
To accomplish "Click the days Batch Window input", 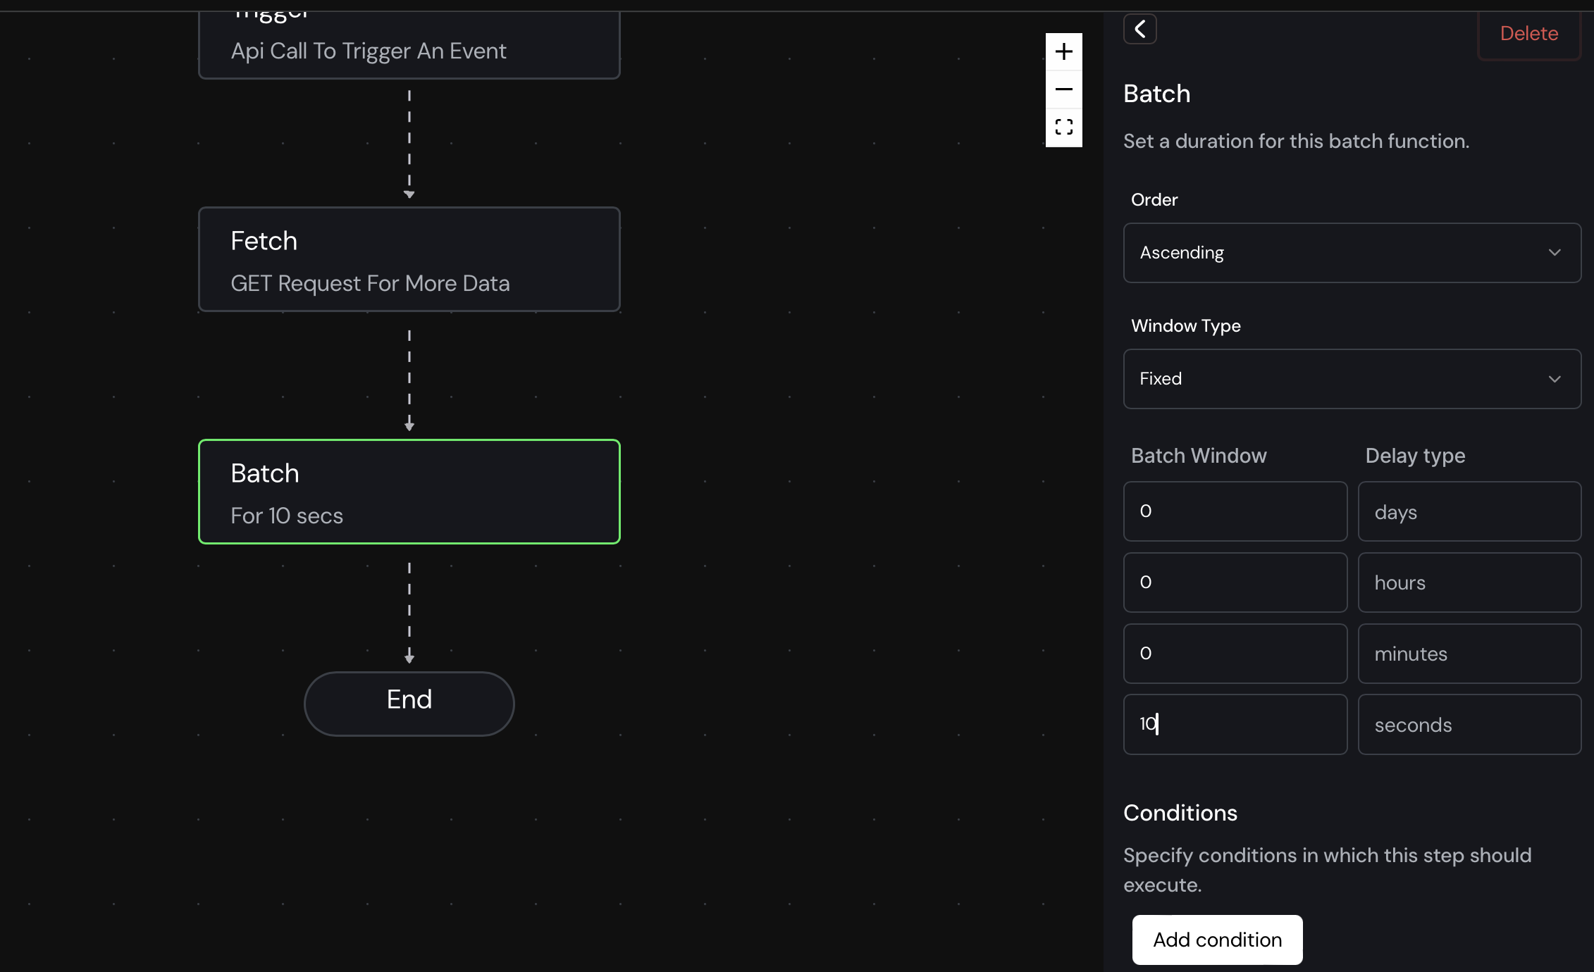I will tap(1235, 511).
